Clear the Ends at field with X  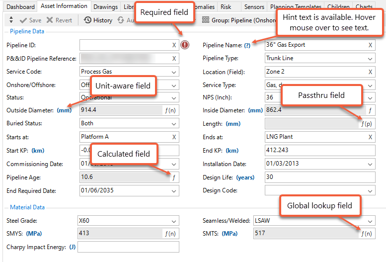tap(370, 137)
